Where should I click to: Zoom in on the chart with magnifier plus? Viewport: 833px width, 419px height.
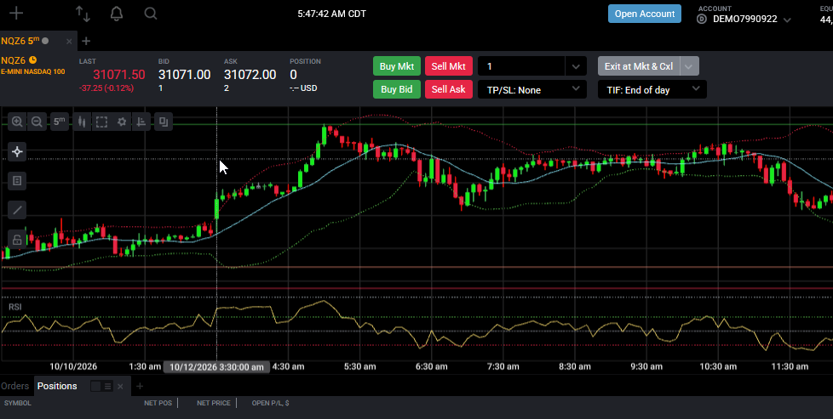[x=17, y=122]
